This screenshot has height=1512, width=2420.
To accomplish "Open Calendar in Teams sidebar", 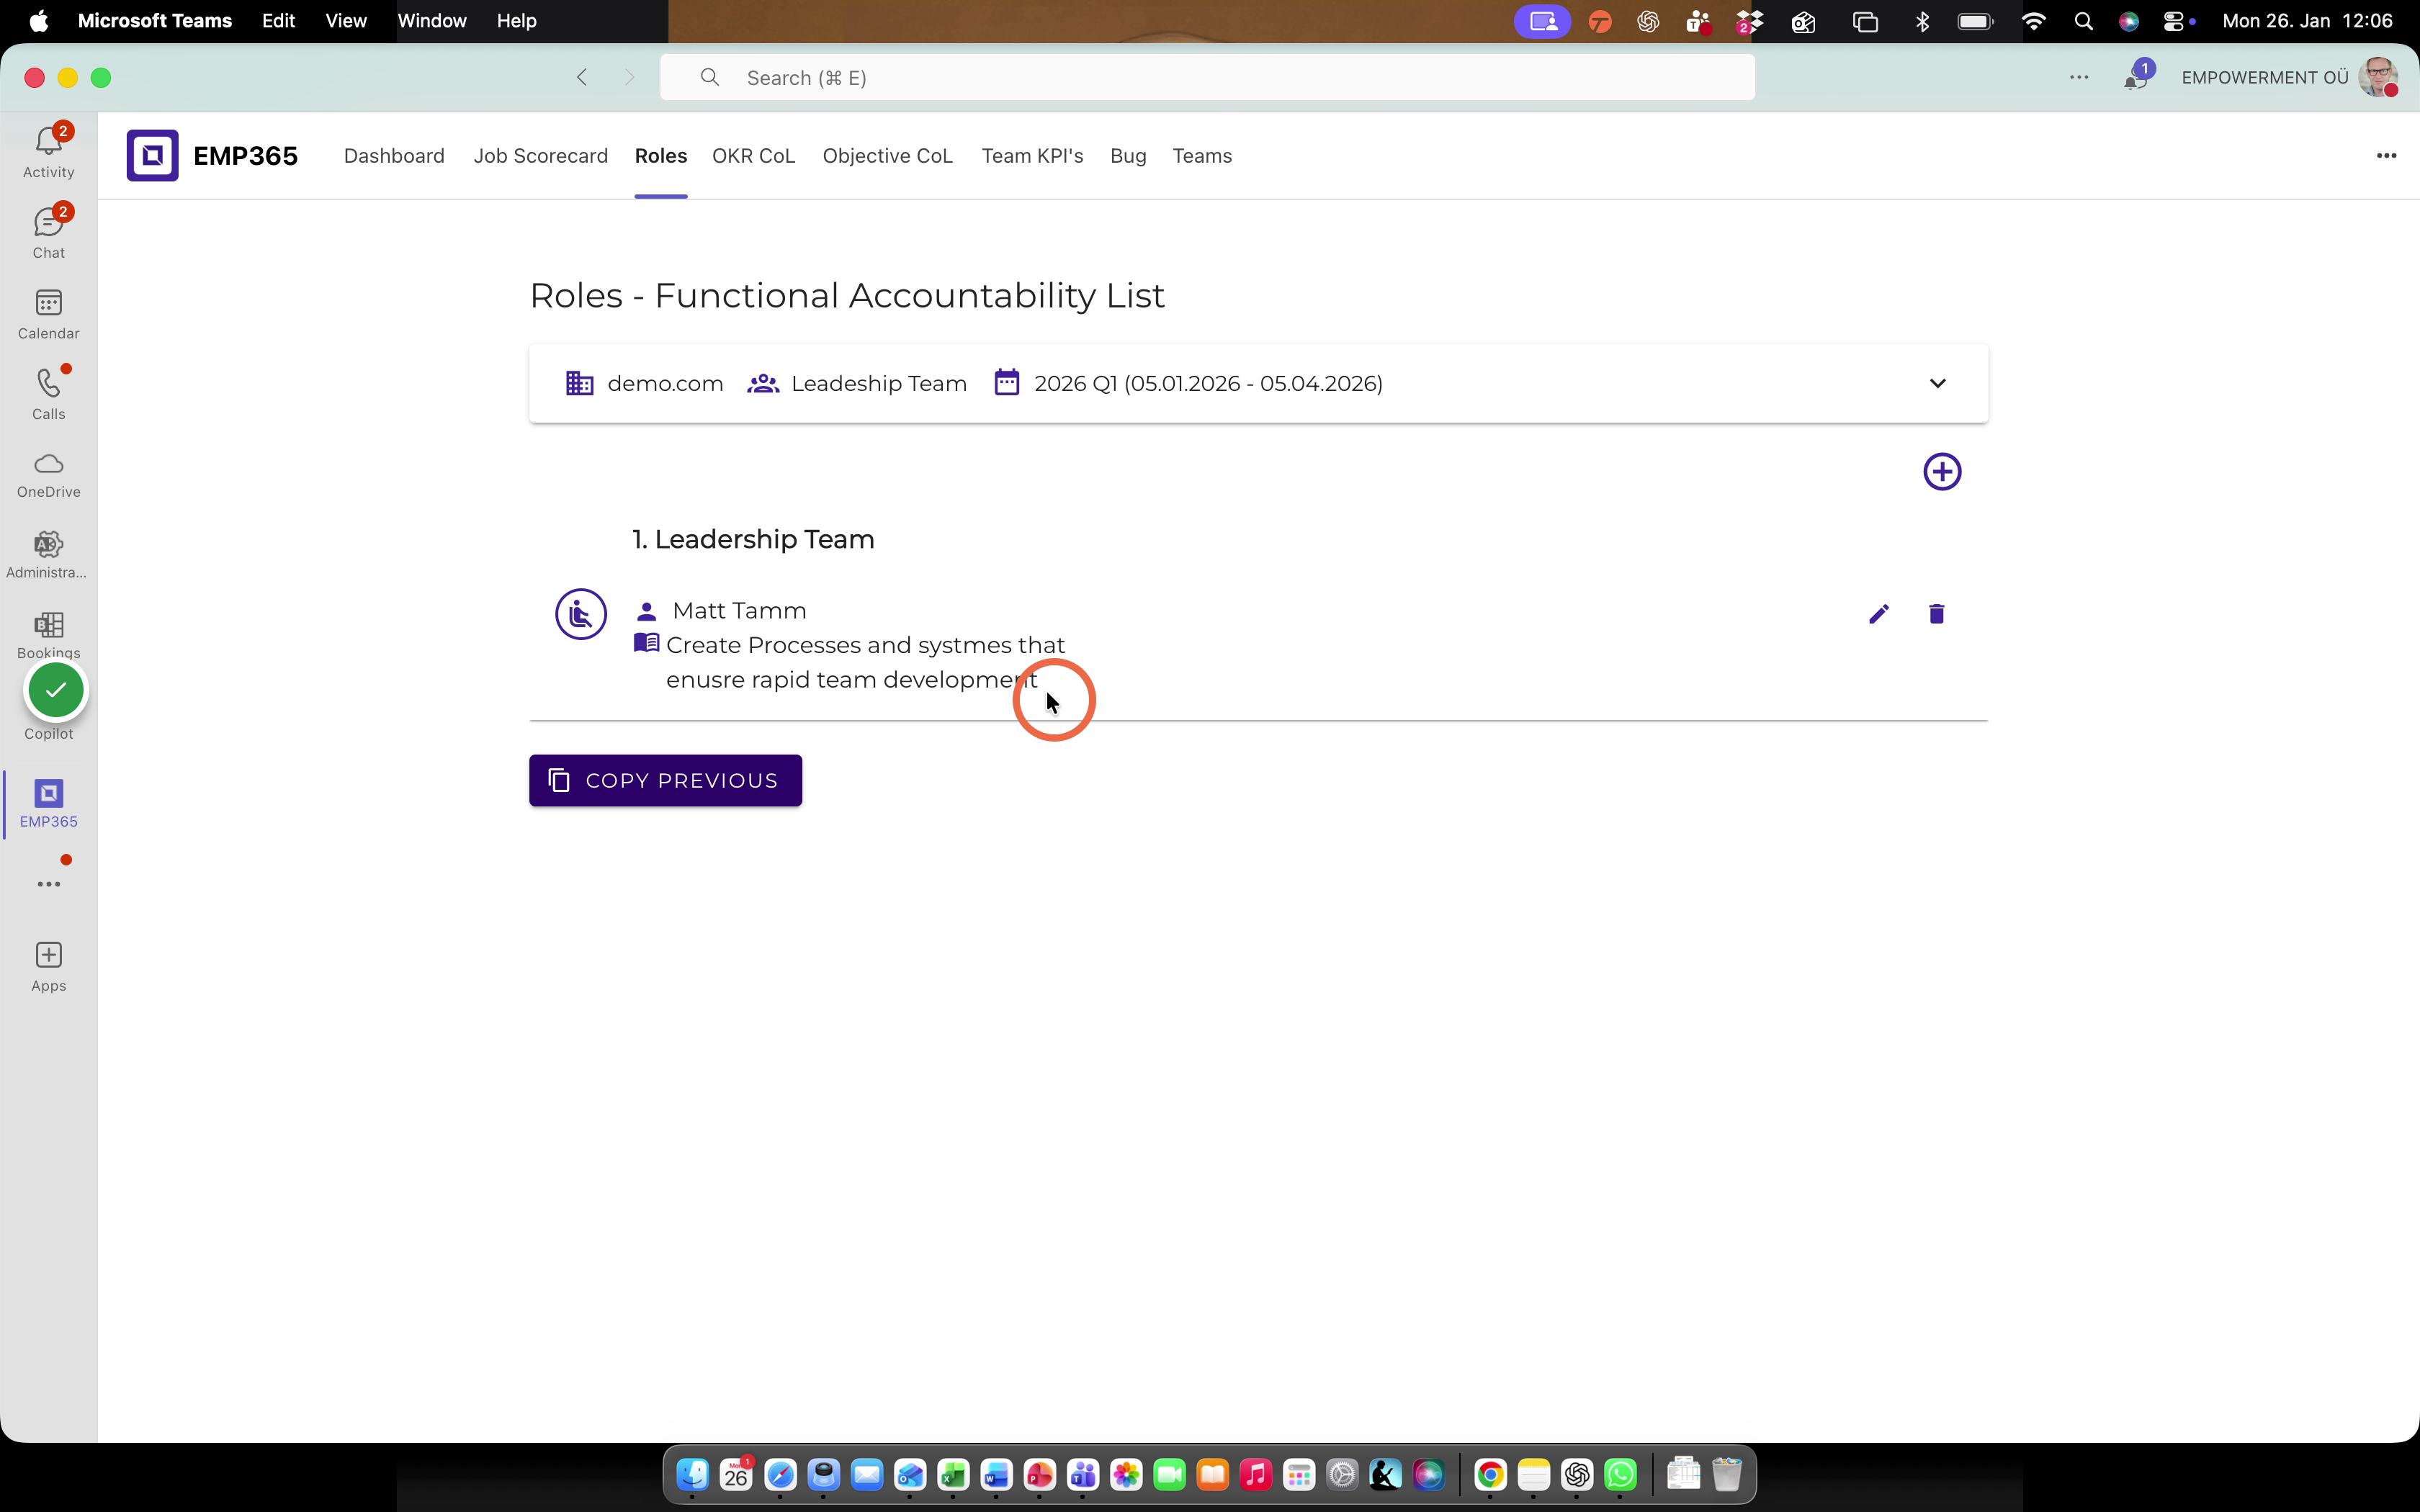I will click(48, 314).
